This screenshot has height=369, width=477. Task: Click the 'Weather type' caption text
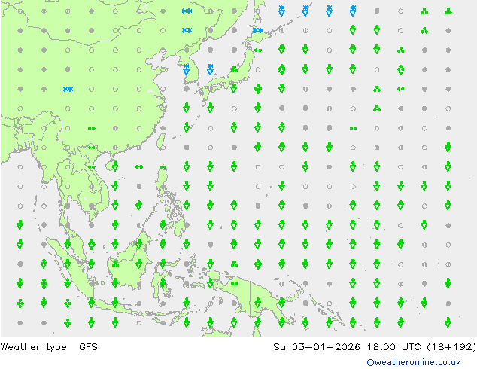(34, 347)
